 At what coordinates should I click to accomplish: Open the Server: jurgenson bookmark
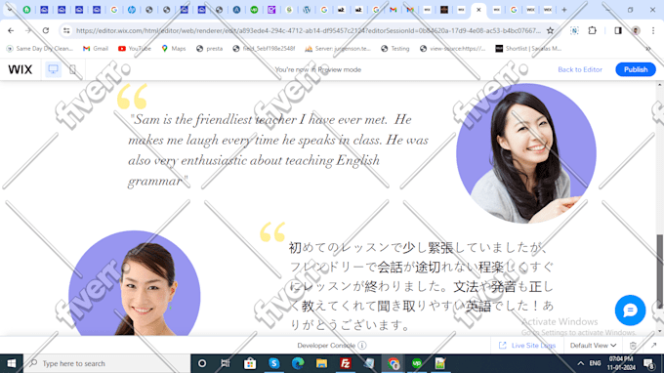tap(338, 49)
